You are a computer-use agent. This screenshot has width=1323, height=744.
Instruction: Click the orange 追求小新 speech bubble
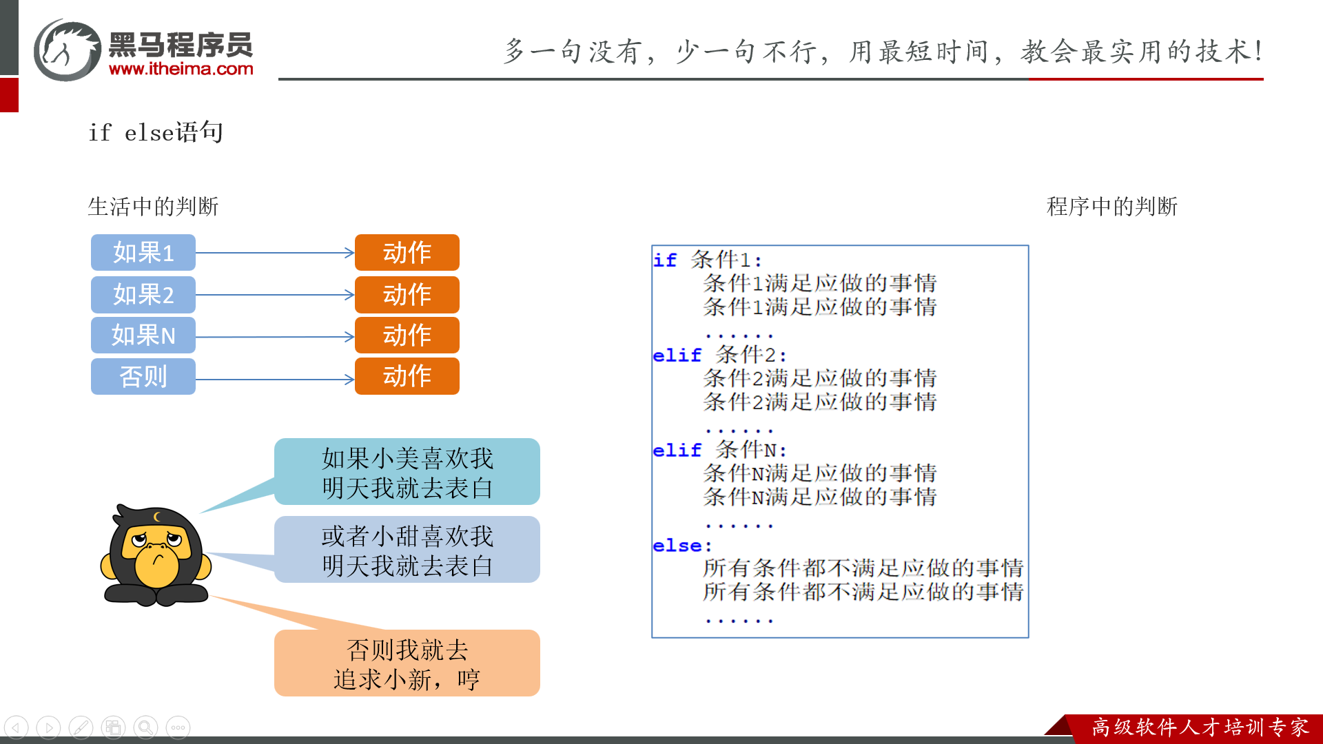(x=407, y=664)
